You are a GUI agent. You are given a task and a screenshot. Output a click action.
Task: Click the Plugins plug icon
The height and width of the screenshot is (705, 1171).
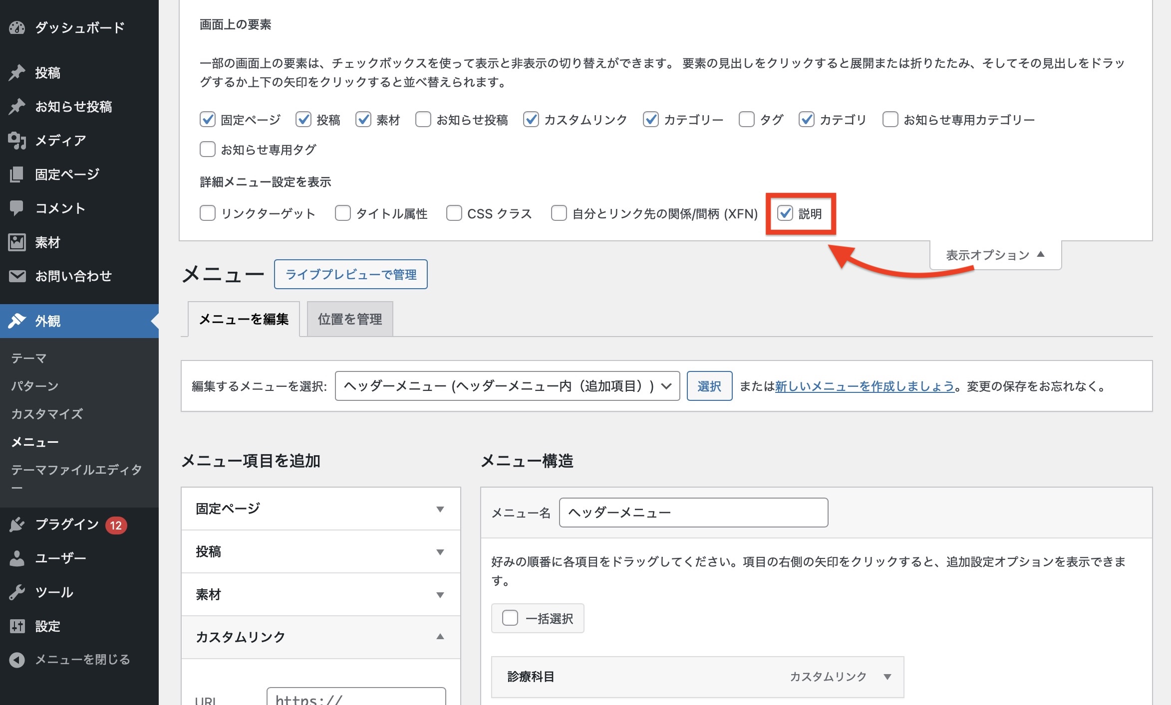click(x=17, y=525)
